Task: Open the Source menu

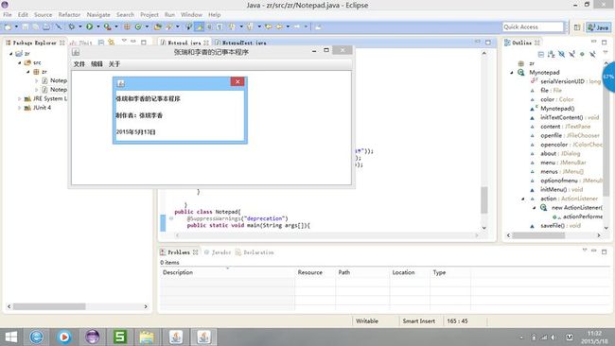Action: click(43, 14)
